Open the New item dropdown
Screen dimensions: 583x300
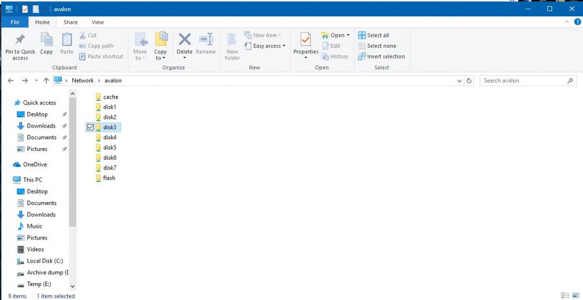click(x=264, y=36)
